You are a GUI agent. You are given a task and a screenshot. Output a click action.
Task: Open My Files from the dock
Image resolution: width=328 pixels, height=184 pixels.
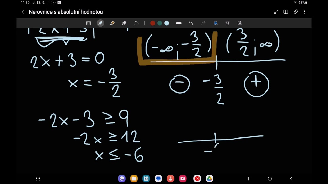(x=134, y=179)
